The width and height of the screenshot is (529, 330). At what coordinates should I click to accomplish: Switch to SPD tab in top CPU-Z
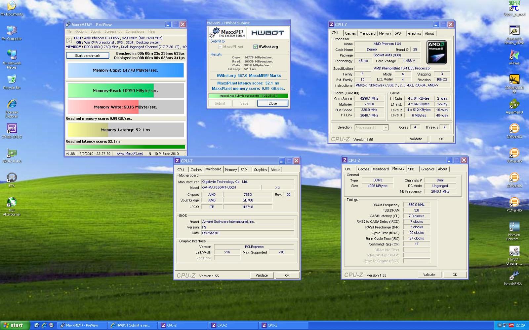click(398, 33)
